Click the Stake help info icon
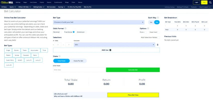This screenshot has width=213, height=100. click(x=59, y=56)
